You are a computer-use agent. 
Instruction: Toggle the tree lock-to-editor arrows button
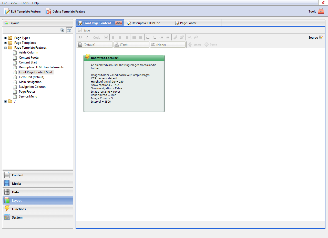coord(69,30)
